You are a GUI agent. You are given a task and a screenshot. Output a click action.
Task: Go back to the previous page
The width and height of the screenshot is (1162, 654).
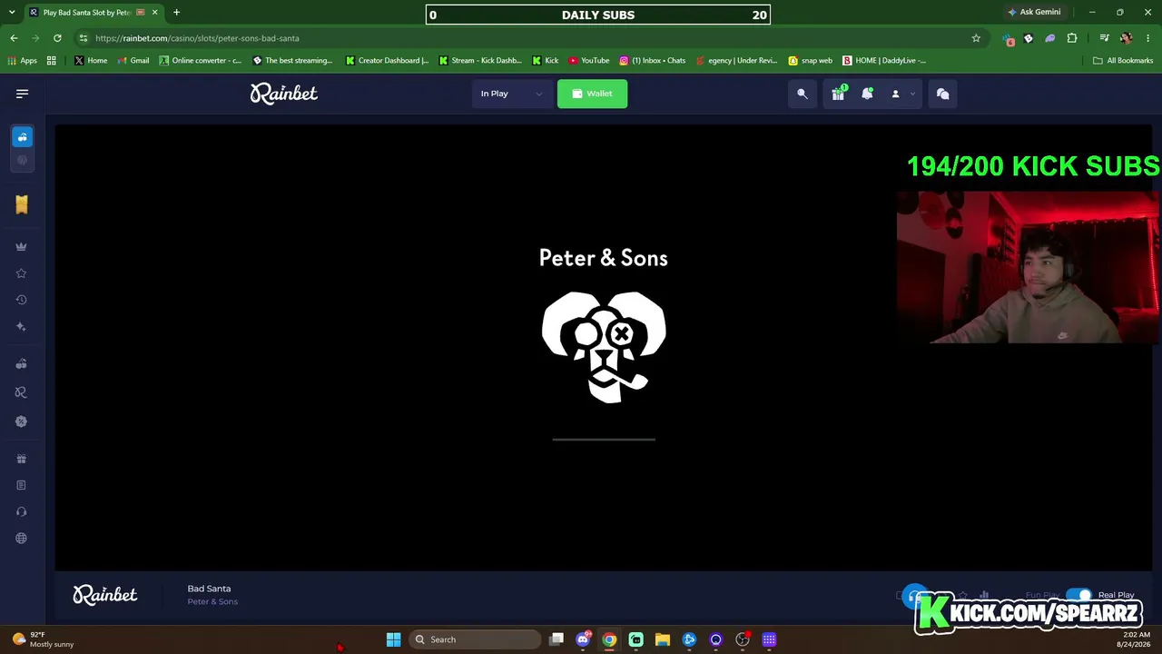coord(14,38)
